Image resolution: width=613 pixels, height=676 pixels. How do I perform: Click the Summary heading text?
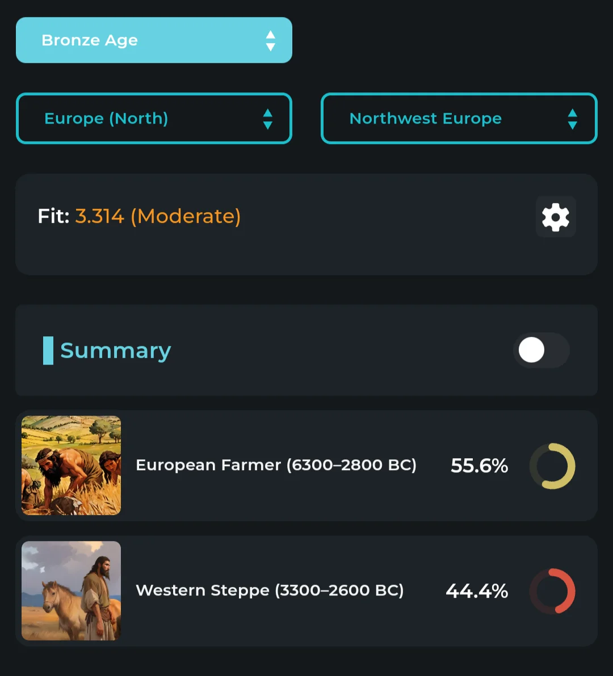coord(116,351)
